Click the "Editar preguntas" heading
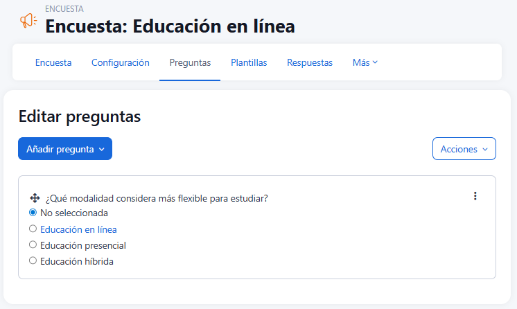517x309 pixels. (80, 117)
